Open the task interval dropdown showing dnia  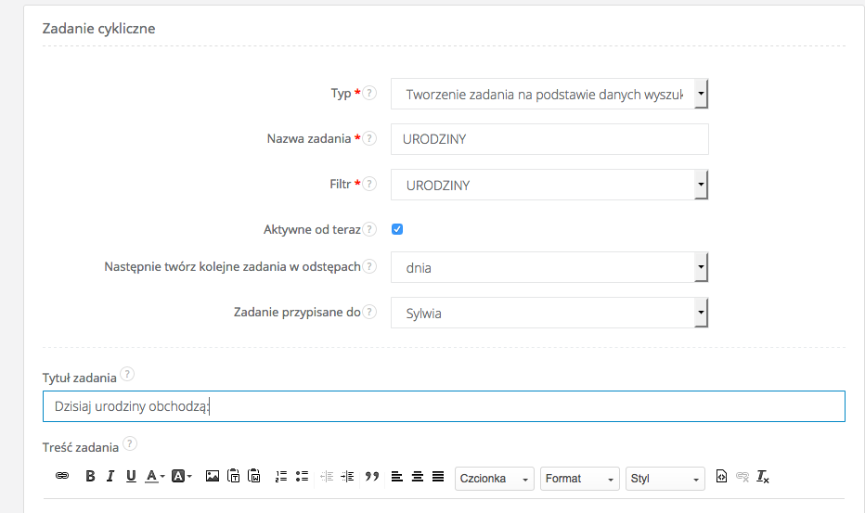[x=549, y=267]
